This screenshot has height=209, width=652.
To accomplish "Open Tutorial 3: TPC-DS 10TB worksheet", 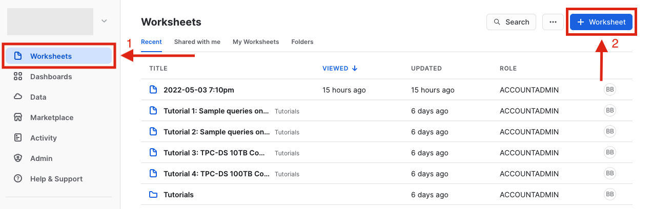I will tap(216, 153).
